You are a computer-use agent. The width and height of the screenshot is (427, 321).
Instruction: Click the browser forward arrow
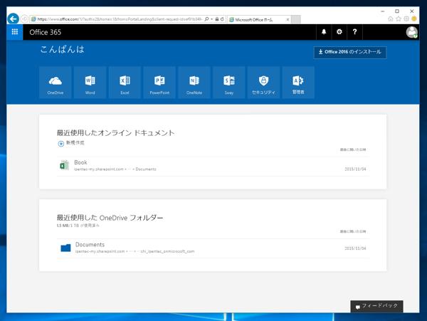[24, 19]
